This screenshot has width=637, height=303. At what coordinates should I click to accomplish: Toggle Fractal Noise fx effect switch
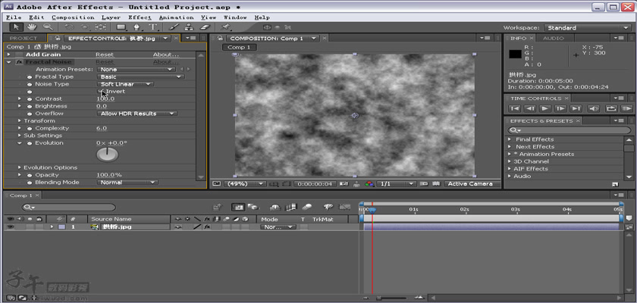click(x=19, y=62)
